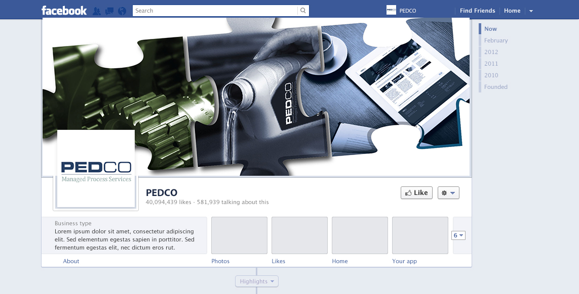This screenshot has height=294, width=579.
Task: Like the PEDCO page
Action: (x=416, y=192)
